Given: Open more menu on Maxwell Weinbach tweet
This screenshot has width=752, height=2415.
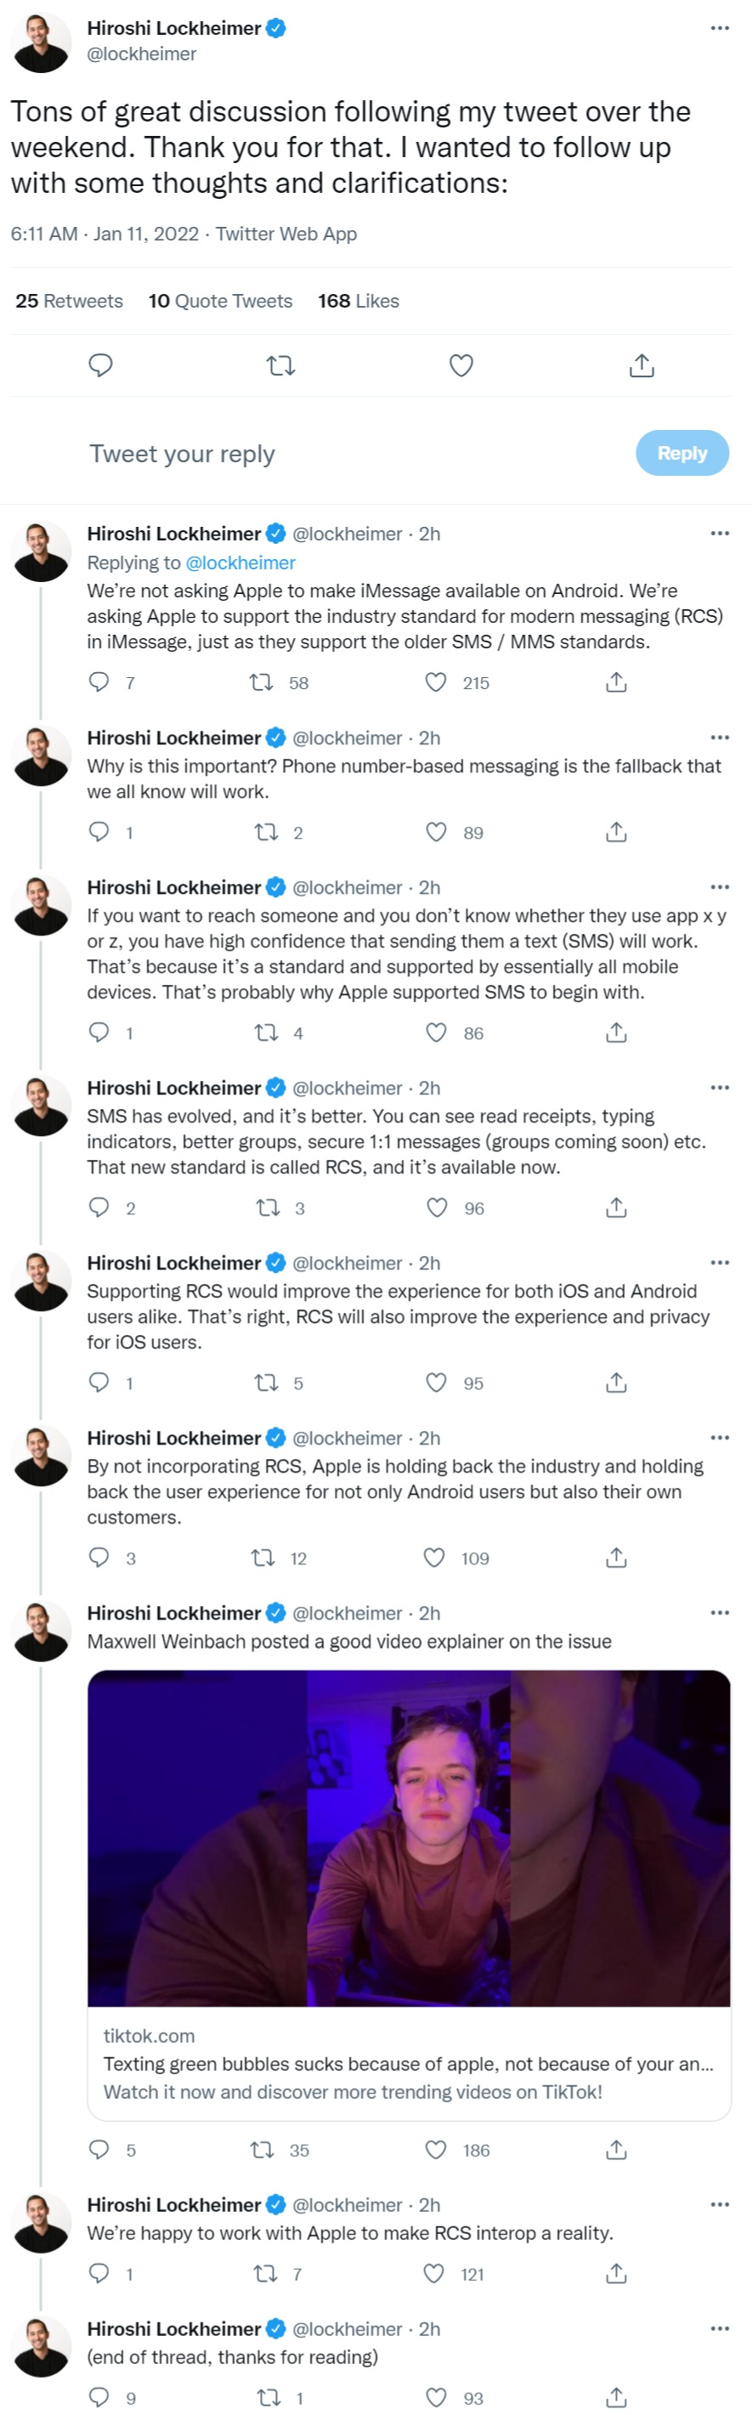Looking at the screenshot, I should (719, 1613).
